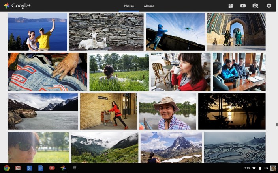Open Google Search shelf icon

pyautogui.click(x=29, y=168)
